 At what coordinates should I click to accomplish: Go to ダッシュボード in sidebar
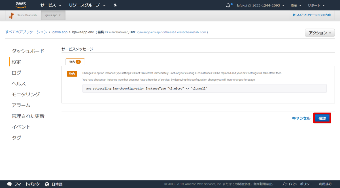tap(28, 51)
